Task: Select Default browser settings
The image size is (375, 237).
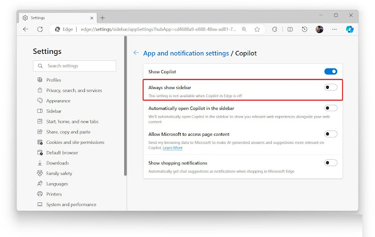Action: pyautogui.click(x=62, y=152)
